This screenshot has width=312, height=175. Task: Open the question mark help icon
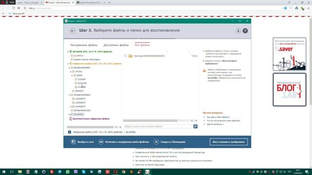click(x=245, y=31)
